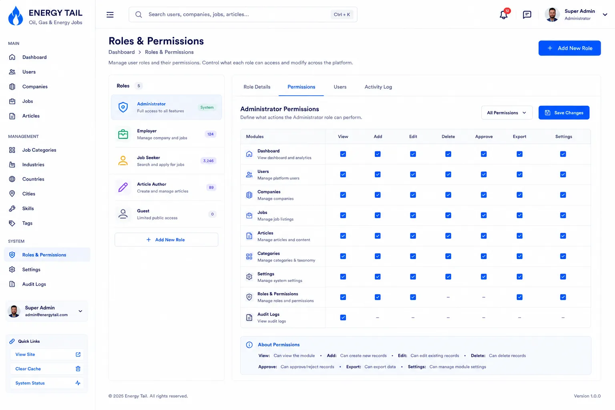The width and height of the screenshot is (615, 410).
Task: Uncheck Settings module Settings permission
Action: point(563,277)
